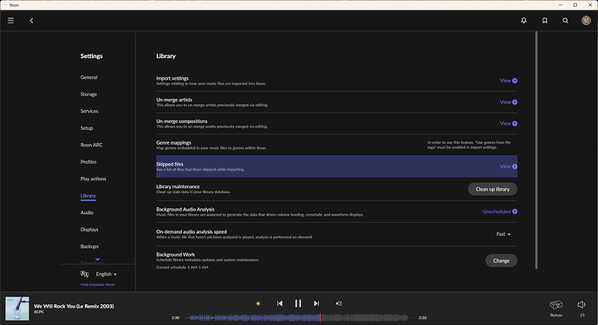View Un-merge artists
Image resolution: width=598 pixels, height=325 pixels.
click(509, 102)
